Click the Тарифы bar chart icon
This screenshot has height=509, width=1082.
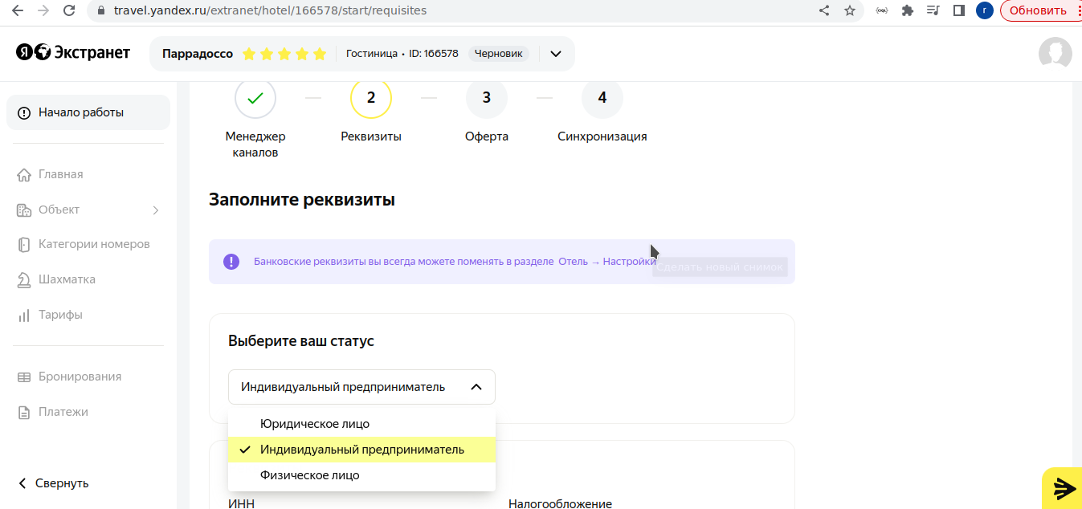point(24,315)
